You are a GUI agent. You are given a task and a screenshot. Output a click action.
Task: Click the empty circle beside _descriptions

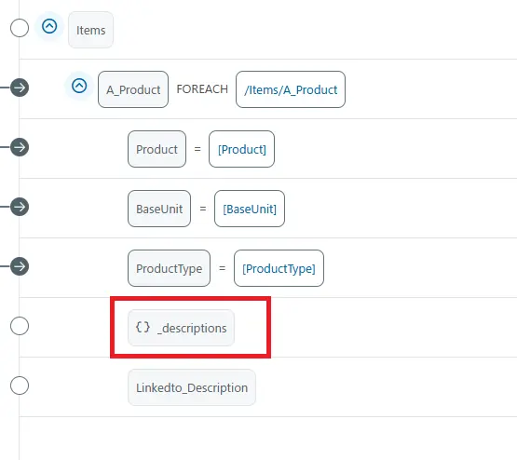(20, 326)
